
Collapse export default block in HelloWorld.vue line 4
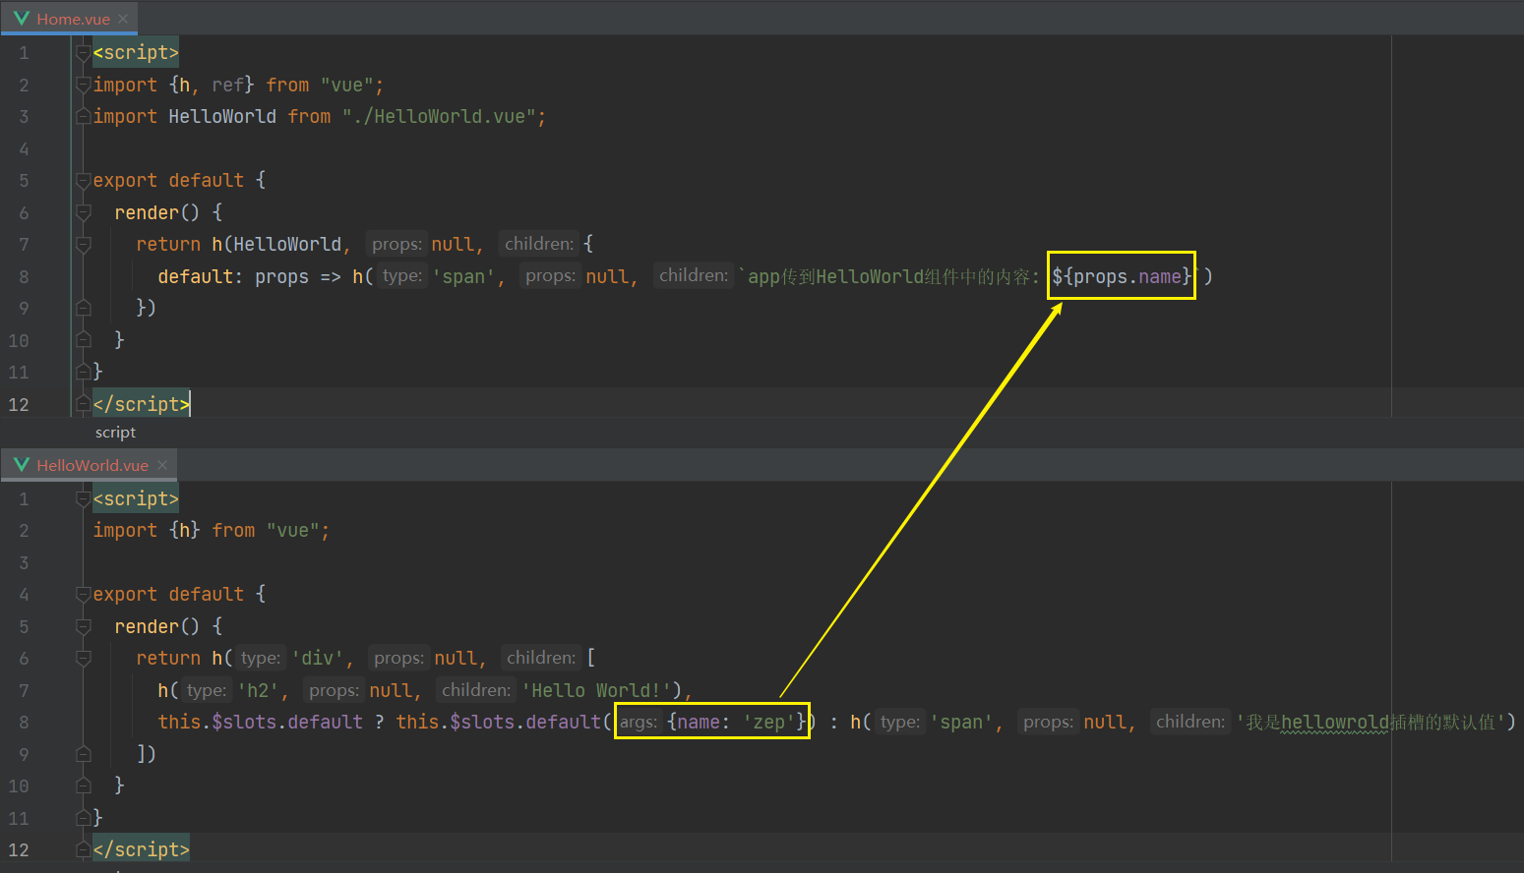coord(84,595)
